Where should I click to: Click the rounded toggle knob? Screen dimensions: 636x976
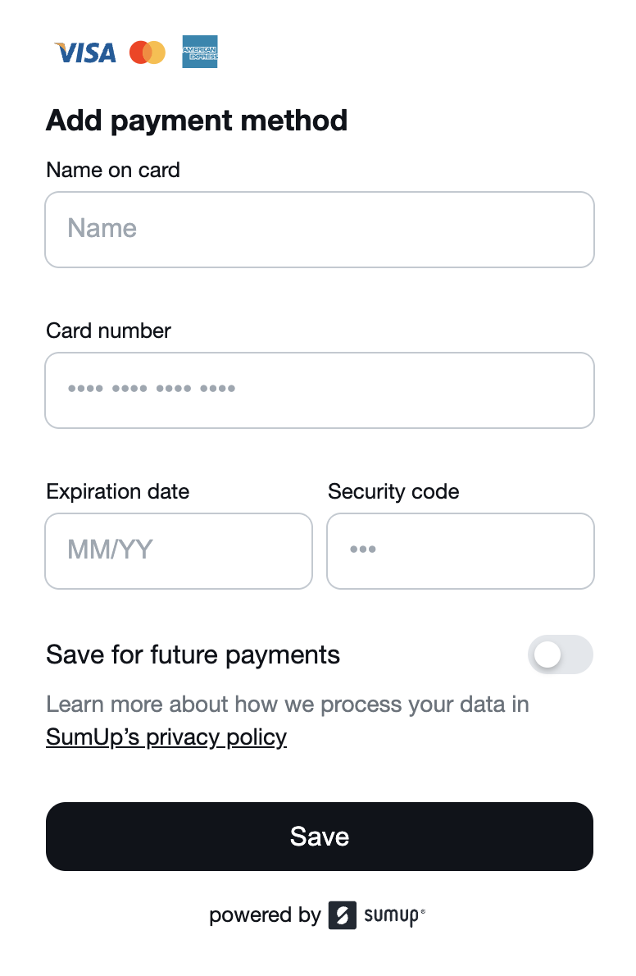click(547, 654)
